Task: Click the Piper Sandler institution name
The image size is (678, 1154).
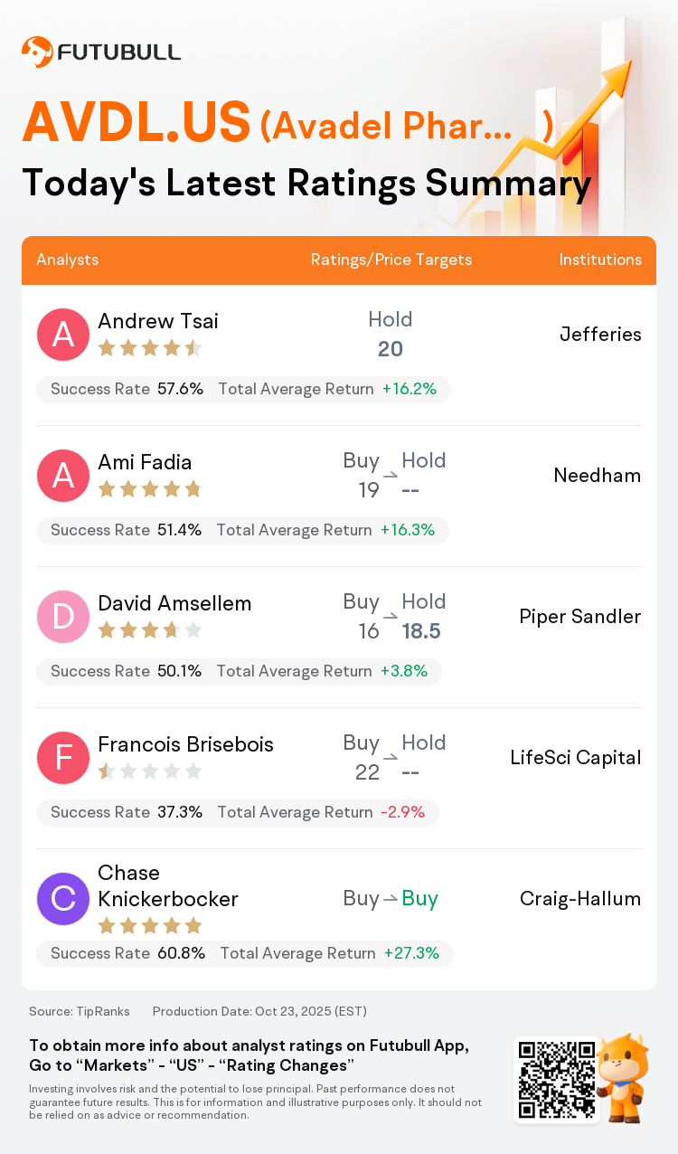Action: [x=579, y=617]
